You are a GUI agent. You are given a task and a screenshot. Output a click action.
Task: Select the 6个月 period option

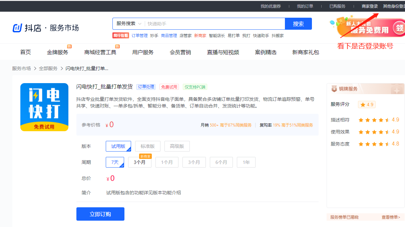click(x=221, y=162)
